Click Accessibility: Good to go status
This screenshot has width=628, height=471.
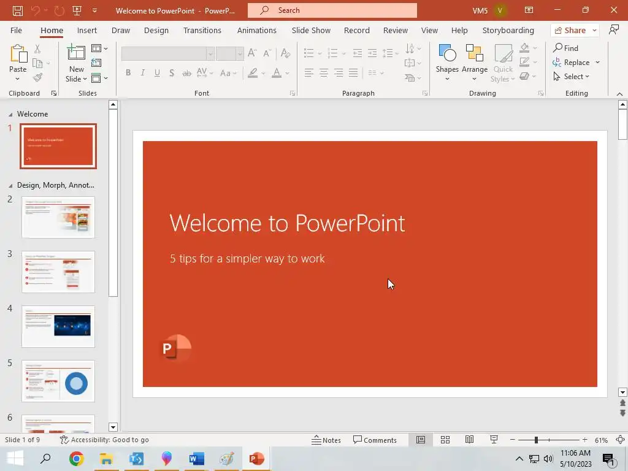pos(104,440)
